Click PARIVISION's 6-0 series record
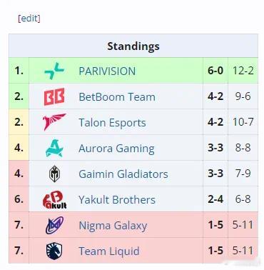Image resolution: width=264 pixels, height=270 pixels. [x=215, y=71]
